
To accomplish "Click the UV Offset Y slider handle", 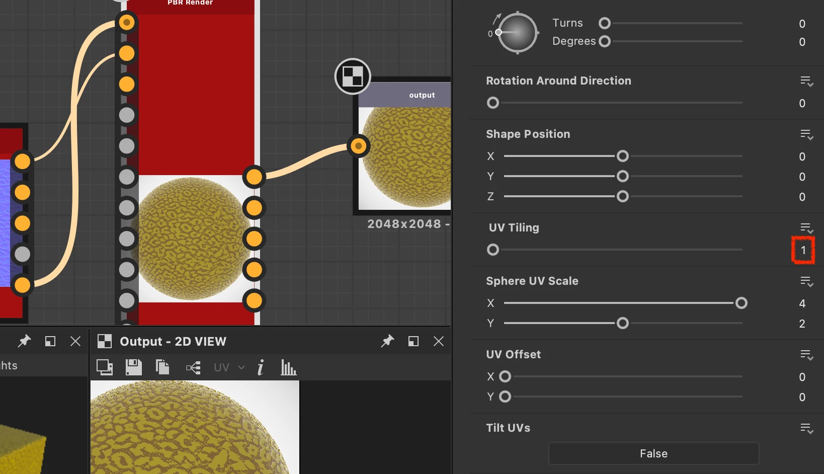I will pos(505,397).
